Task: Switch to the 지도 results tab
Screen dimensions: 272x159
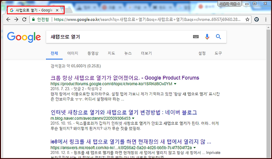Action: (x=111, y=53)
